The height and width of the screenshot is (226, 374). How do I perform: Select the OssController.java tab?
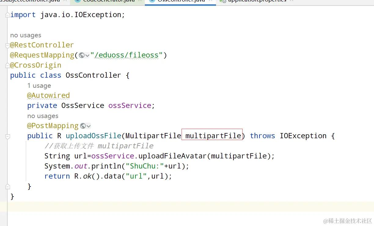(181, 1)
